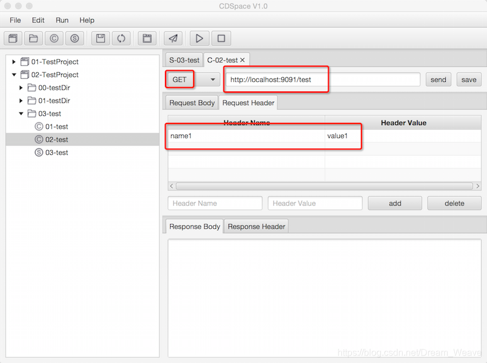Click the Header Value input field
This screenshot has width=487, height=363.
[315, 204]
